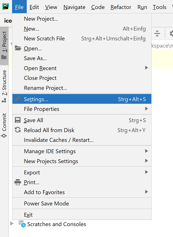
Task: Click the Scratches and Consoles icon
Action: (x=22, y=224)
